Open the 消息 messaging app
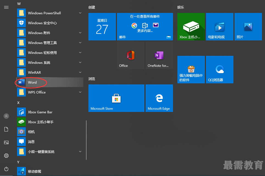 pyautogui.click(x=50, y=142)
